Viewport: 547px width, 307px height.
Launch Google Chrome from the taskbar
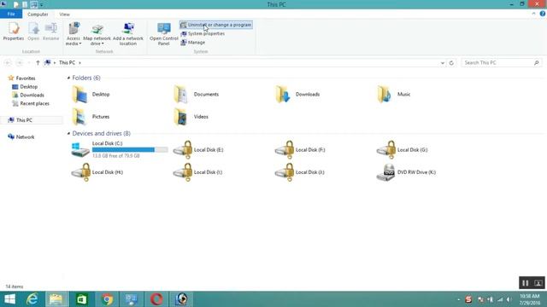108,299
